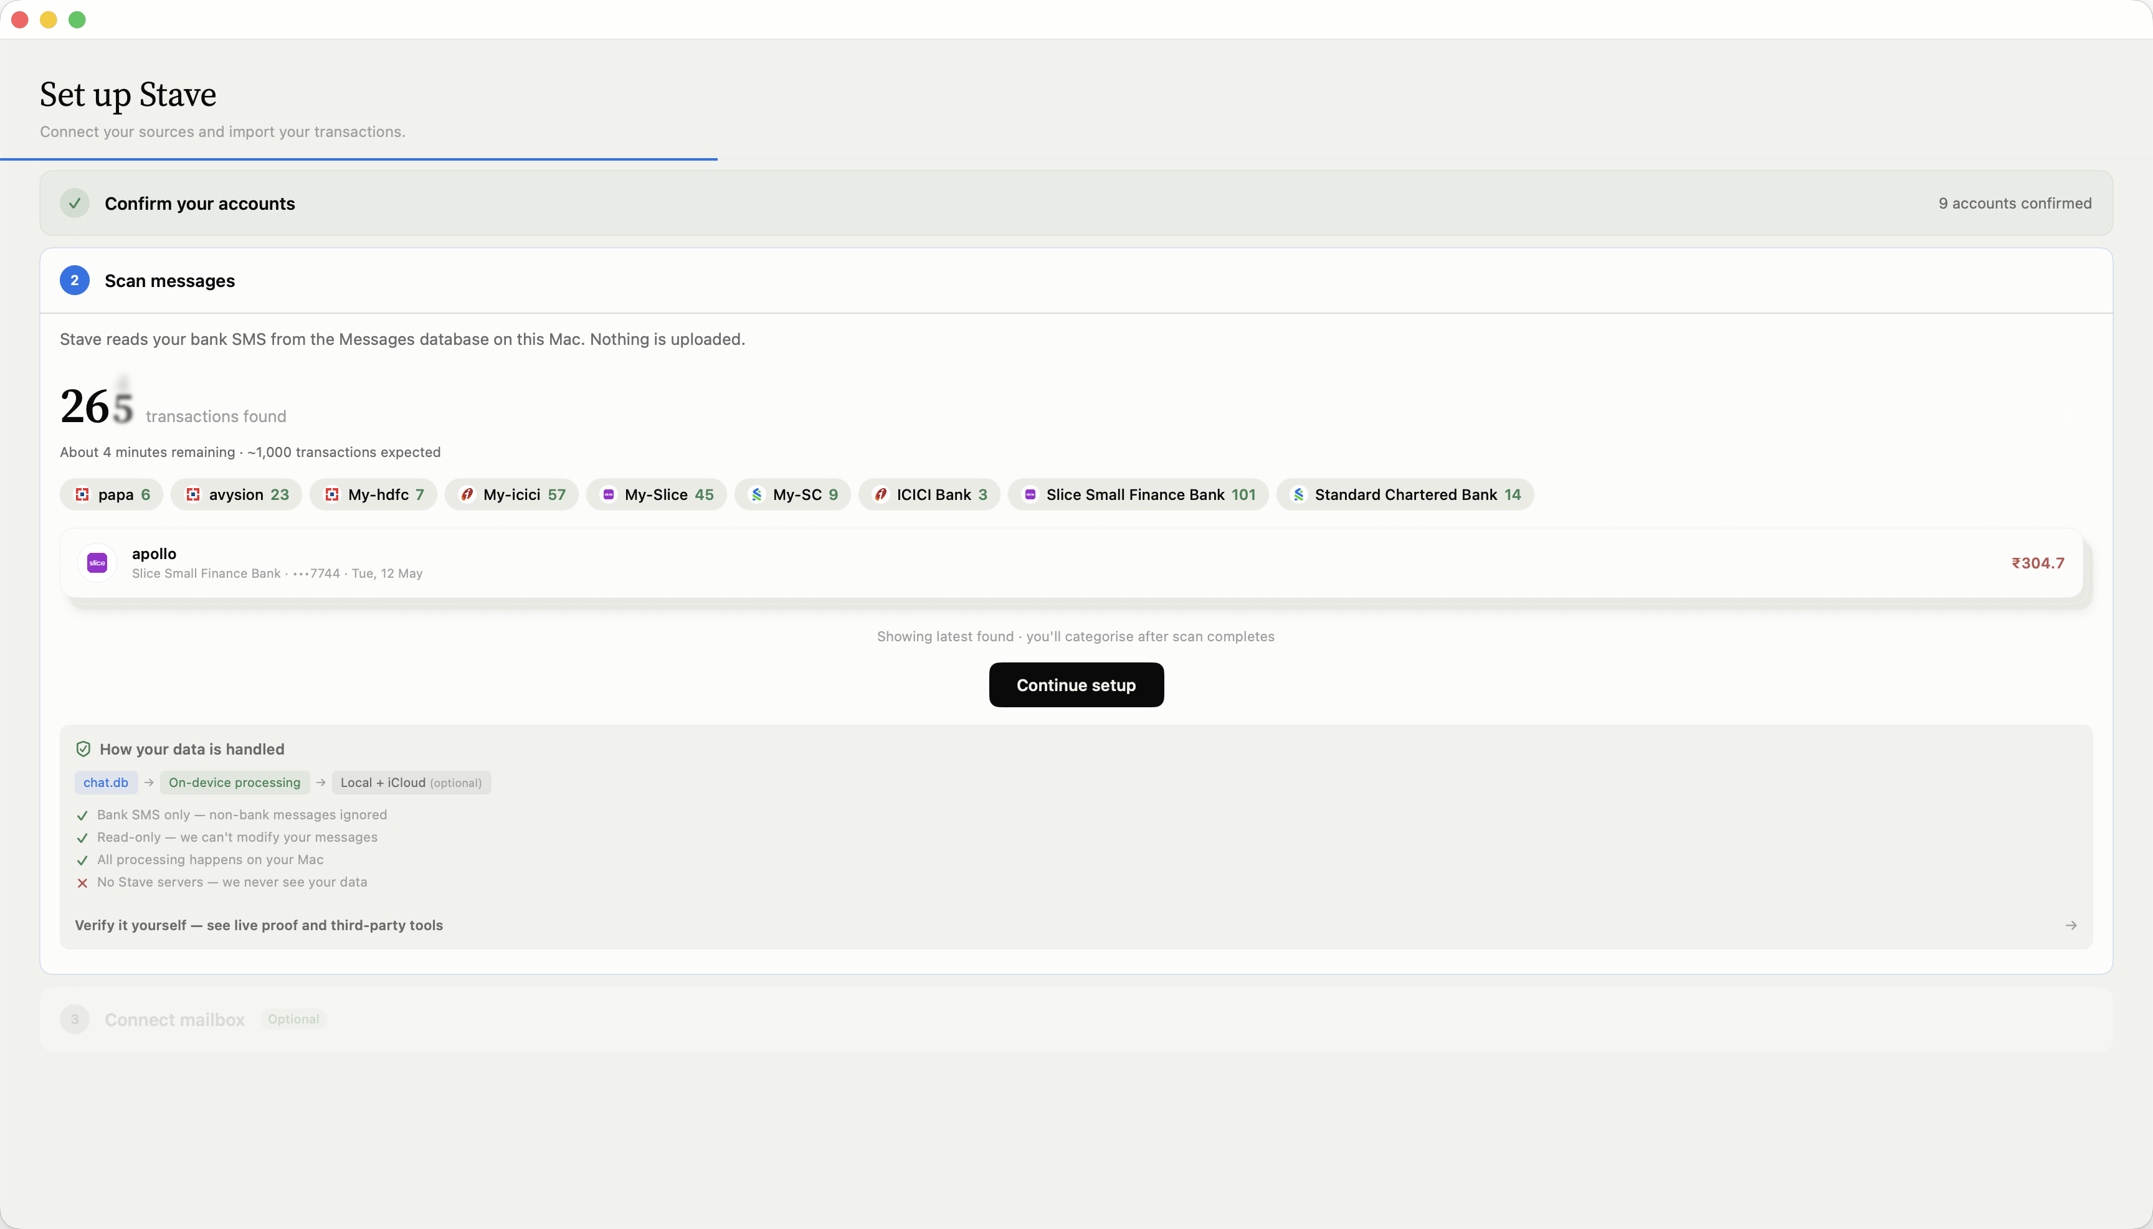The width and height of the screenshot is (2153, 1229).
Task: Click the arrow at the end of Verify it yourself
Action: (x=2071, y=925)
